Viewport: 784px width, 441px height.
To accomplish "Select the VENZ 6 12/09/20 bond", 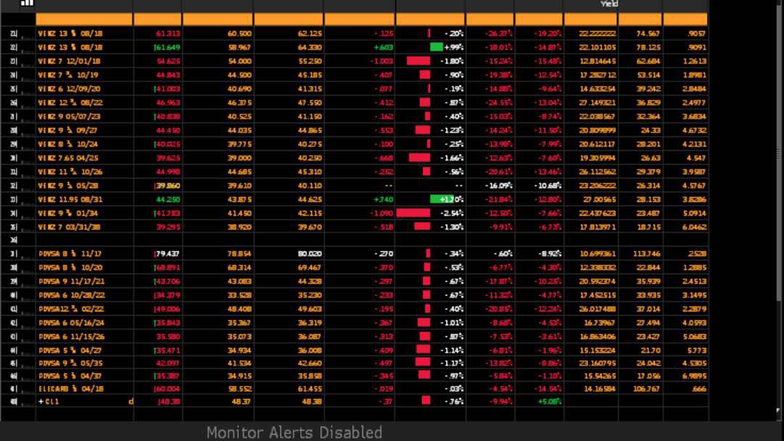I will pyautogui.click(x=70, y=89).
